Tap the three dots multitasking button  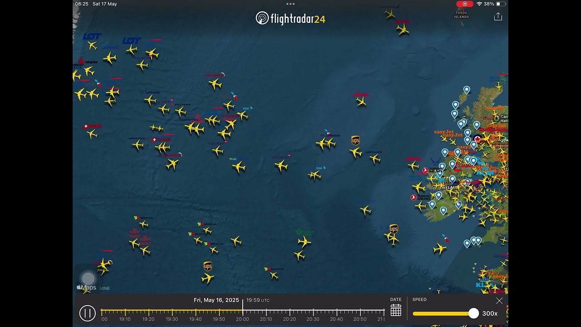pos(290,4)
